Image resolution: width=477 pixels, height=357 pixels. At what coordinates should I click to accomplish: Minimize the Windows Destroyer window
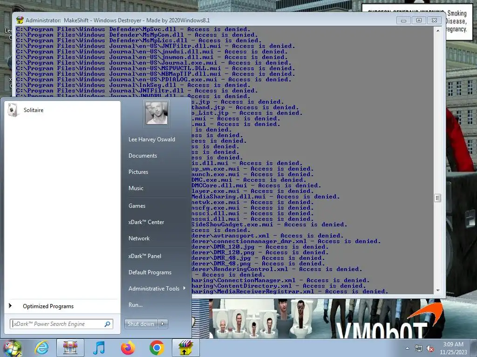(x=403, y=20)
